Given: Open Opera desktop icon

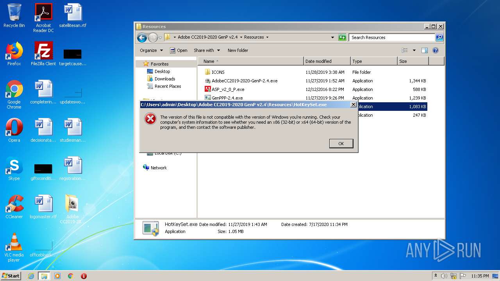Looking at the screenshot, I should (14, 130).
